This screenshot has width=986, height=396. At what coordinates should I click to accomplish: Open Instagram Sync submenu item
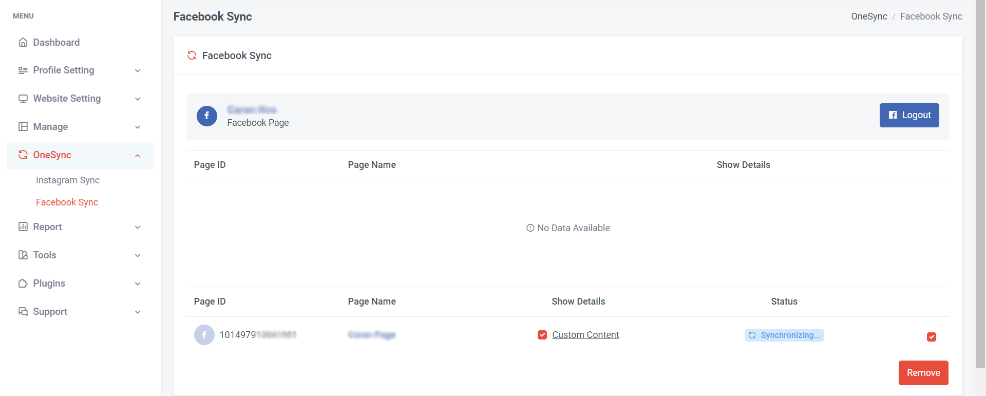click(x=68, y=180)
